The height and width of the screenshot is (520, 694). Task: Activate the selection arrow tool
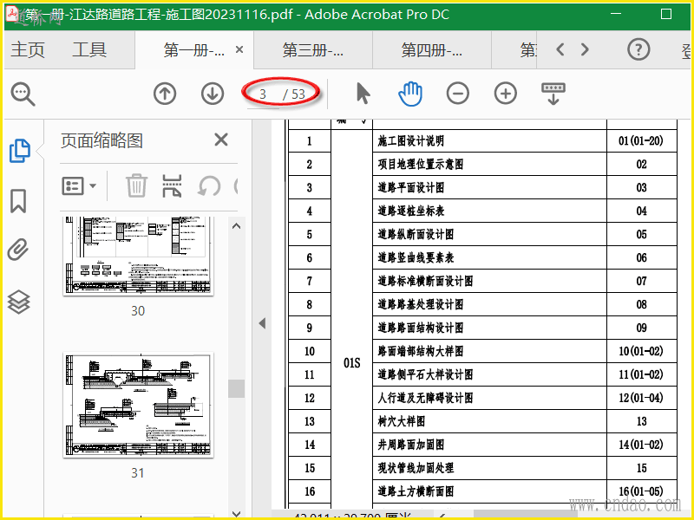point(363,94)
